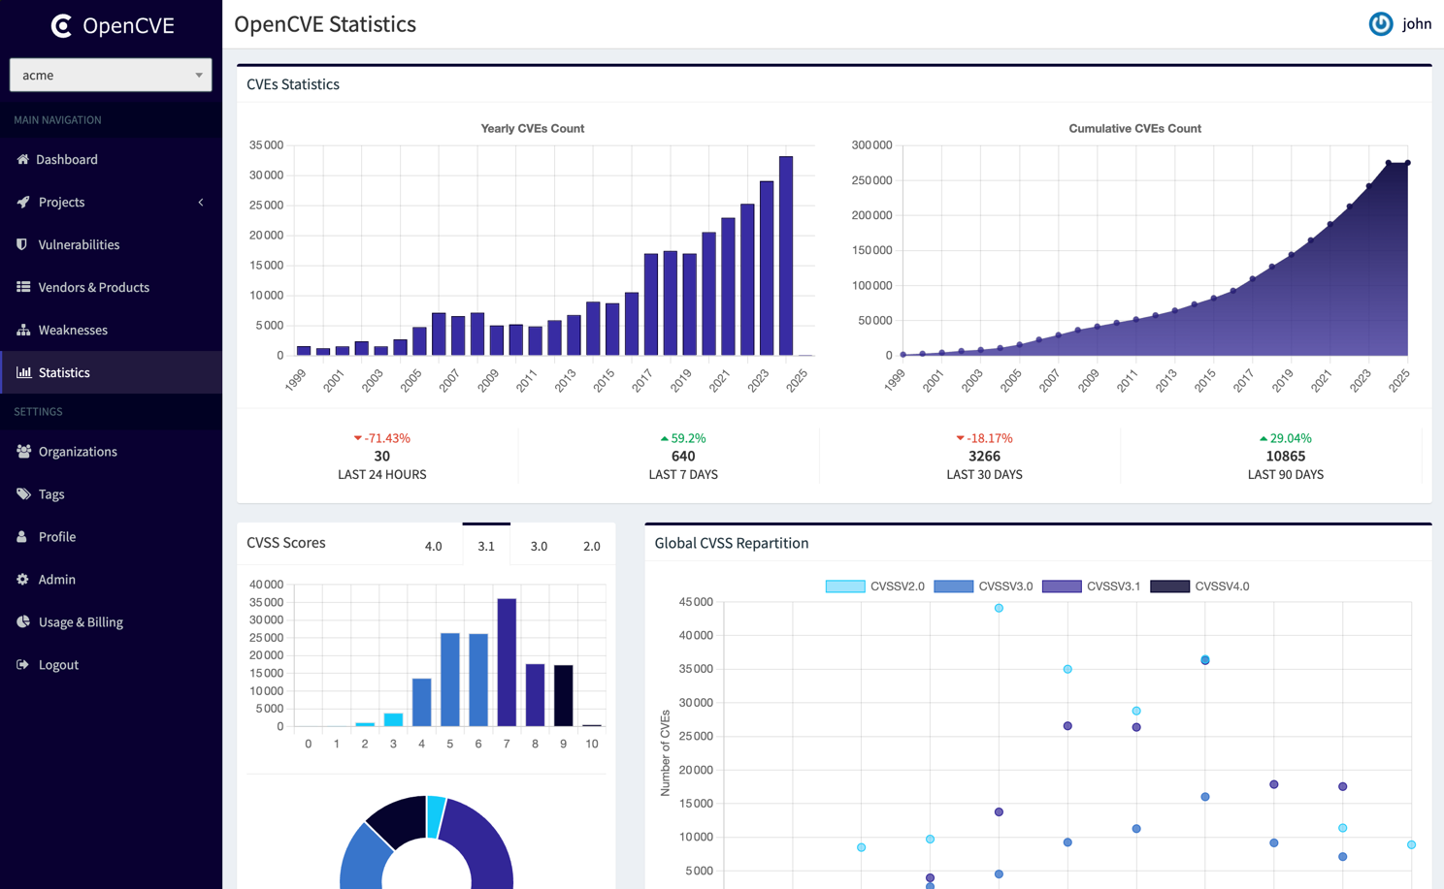Click the OpenCVE Statistics page title
This screenshot has width=1444, height=889.
click(325, 24)
